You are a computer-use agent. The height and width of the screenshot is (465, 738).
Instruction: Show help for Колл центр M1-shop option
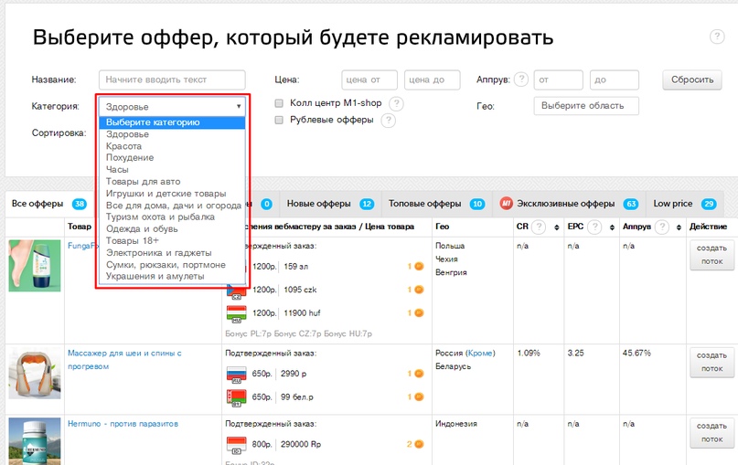[x=396, y=103]
